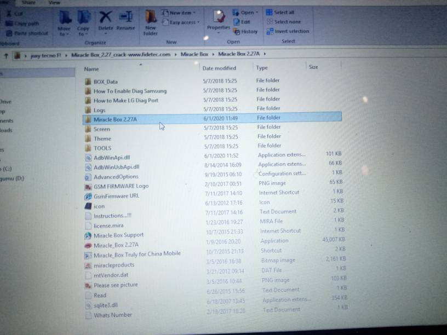
Task: Sort by the Date modified column header
Action: pyautogui.click(x=219, y=68)
